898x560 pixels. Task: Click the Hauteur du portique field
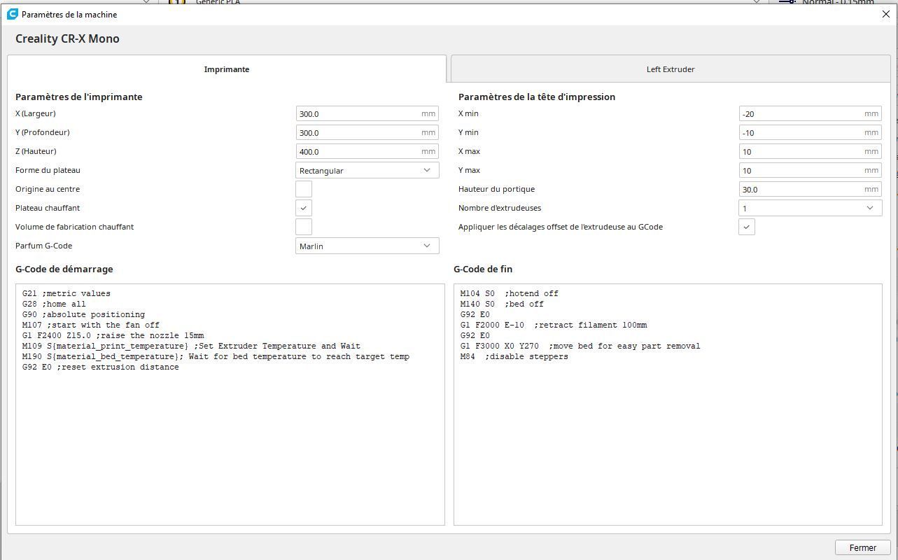tap(810, 189)
